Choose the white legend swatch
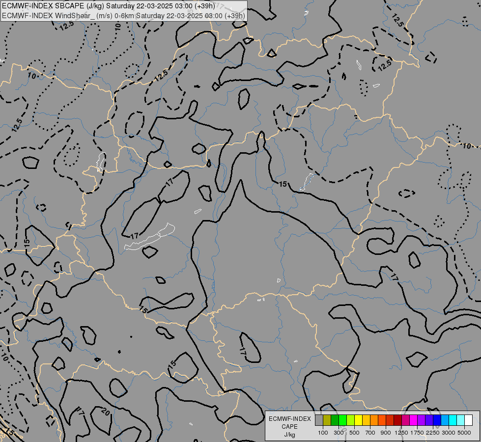 (468, 420)
